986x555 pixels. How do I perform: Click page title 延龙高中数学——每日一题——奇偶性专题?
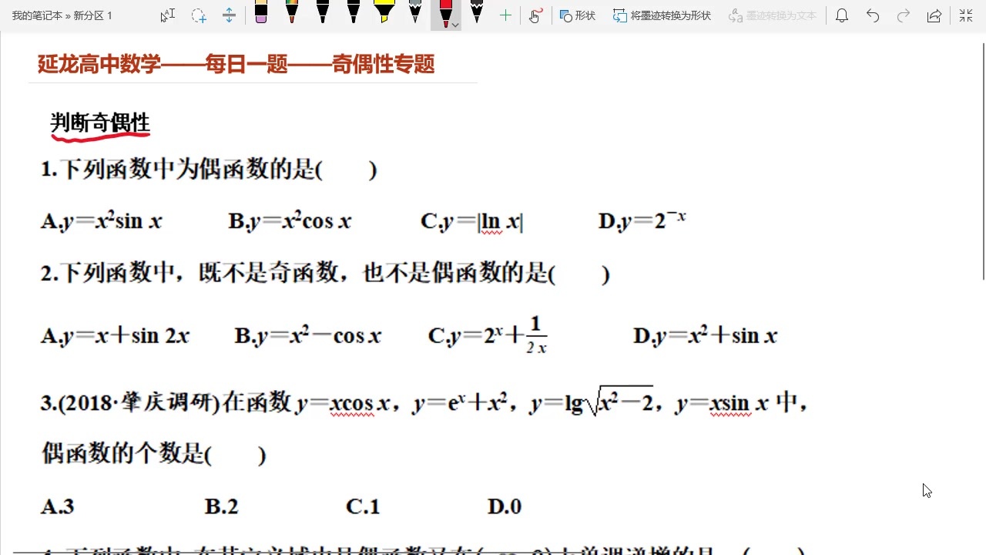pos(236,64)
